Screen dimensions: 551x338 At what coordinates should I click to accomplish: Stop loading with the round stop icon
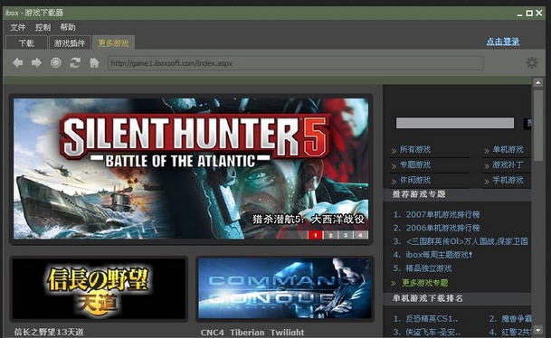point(55,63)
